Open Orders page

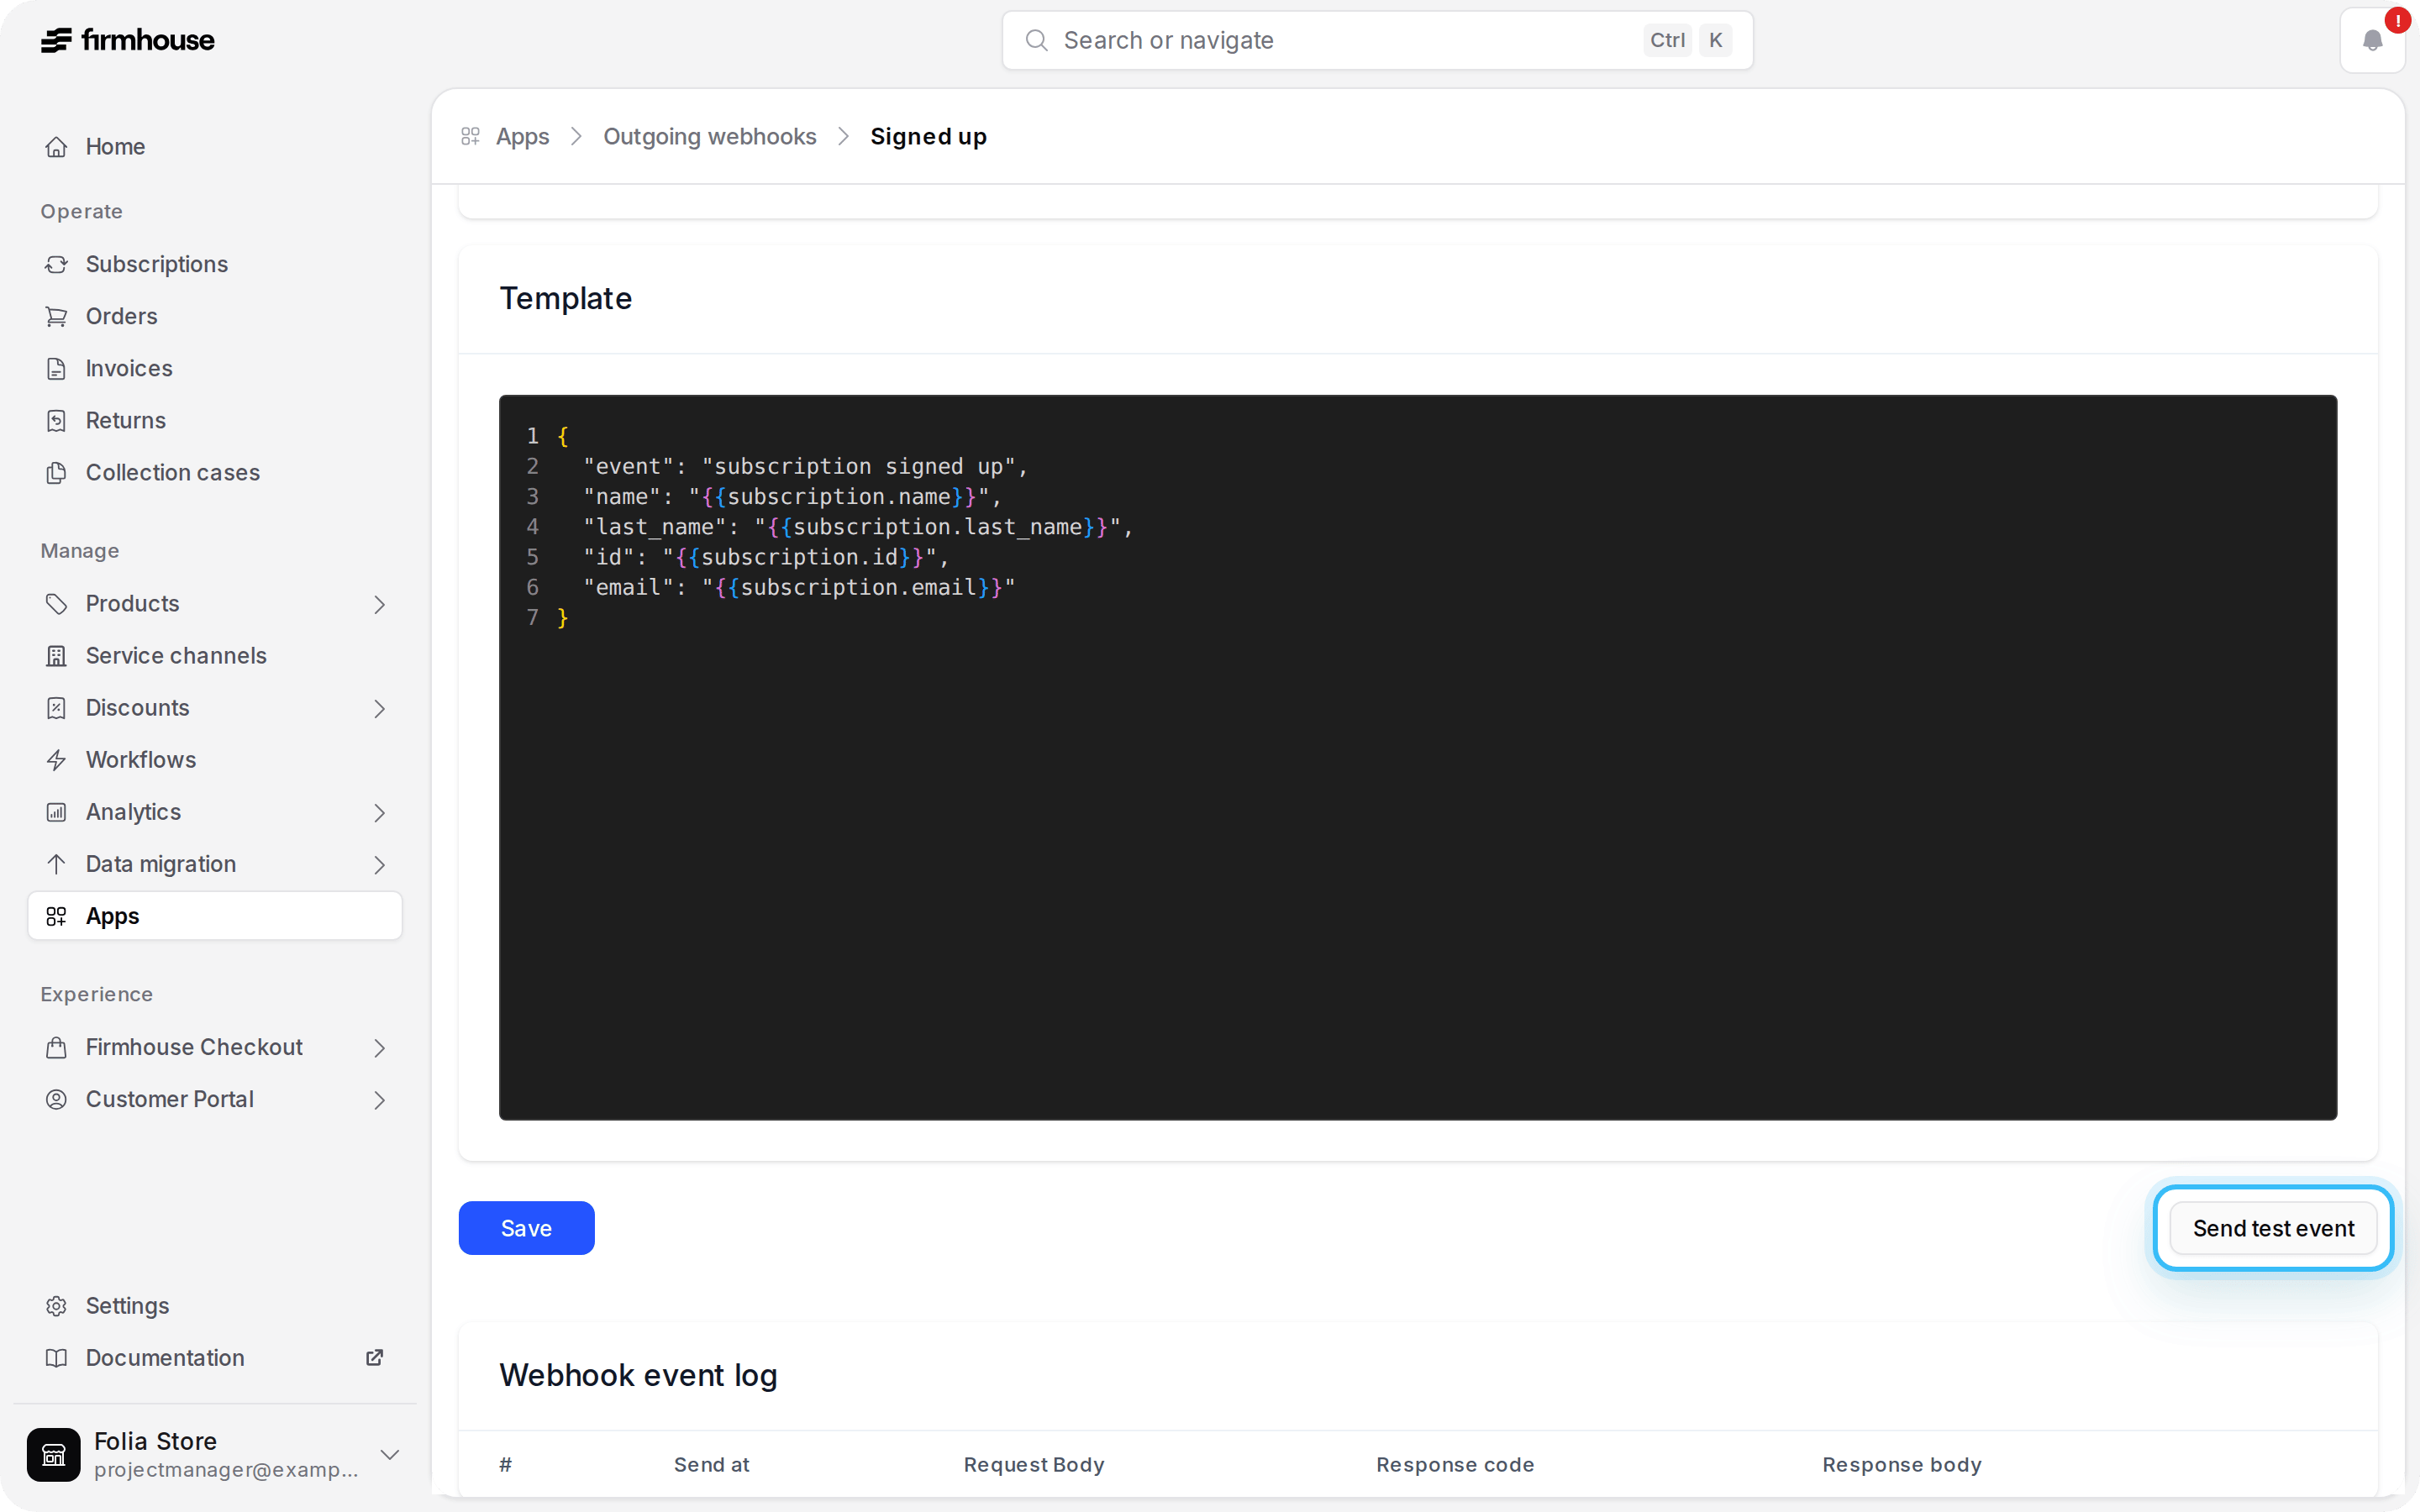pyautogui.click(x=215, y=316)
